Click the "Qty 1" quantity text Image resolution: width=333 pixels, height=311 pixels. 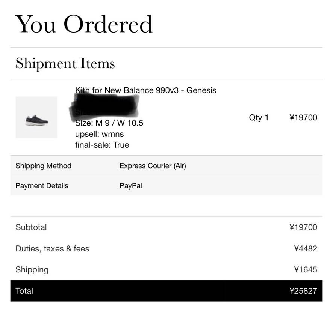tap(259, 118)
